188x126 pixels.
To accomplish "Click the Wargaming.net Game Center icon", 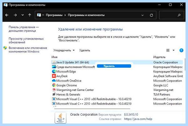I will click(x=54, y=90).
